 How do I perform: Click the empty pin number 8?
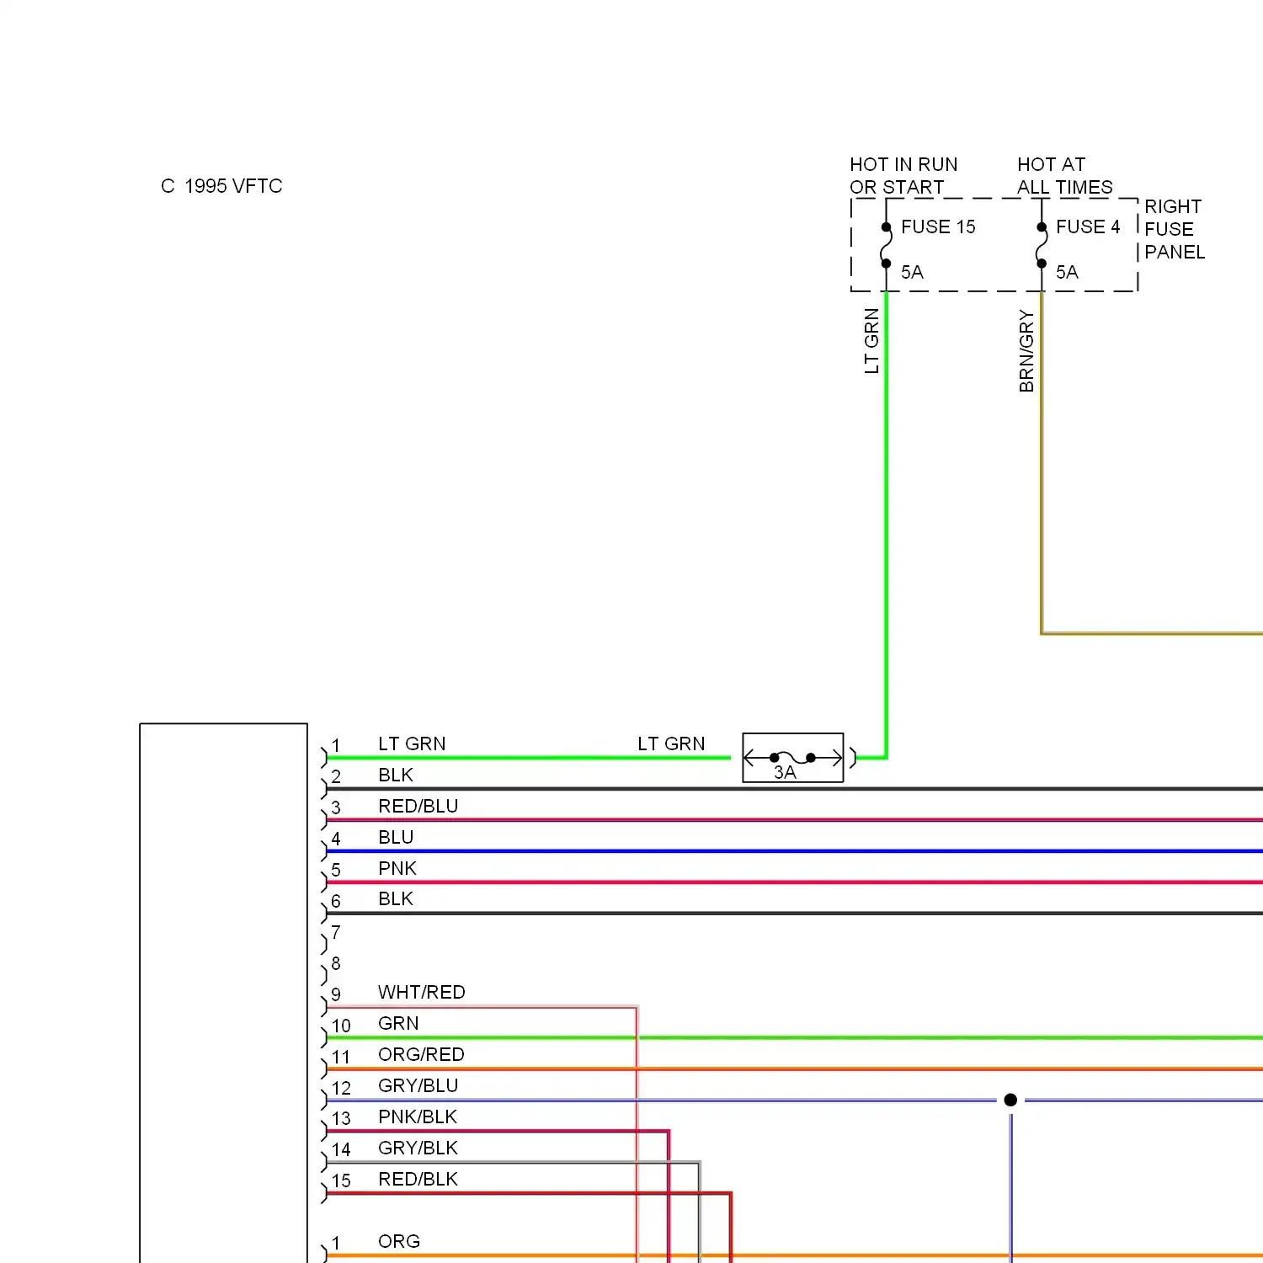pyautogui.click(x=336, y=963)
